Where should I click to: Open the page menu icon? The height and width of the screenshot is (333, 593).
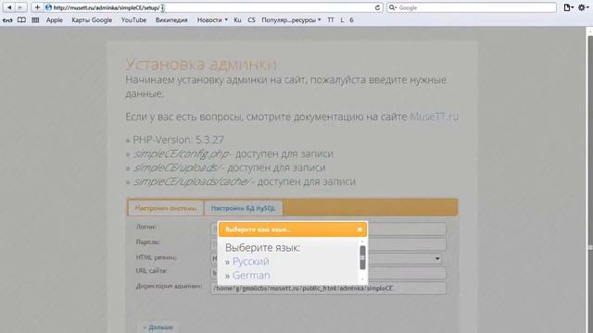[x=568, y=7]
